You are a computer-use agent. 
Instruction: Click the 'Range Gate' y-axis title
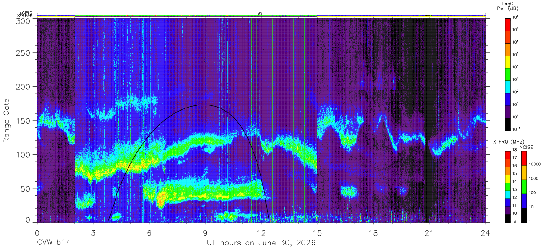7,121
